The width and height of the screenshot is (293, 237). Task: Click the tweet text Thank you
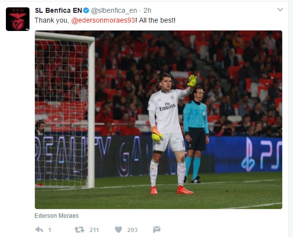point(52,20)
